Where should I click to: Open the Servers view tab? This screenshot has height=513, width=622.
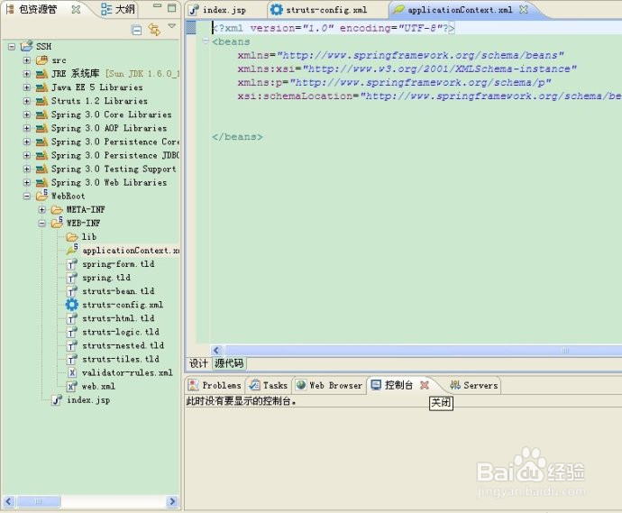pyautogui.click(x=473, y=385)
